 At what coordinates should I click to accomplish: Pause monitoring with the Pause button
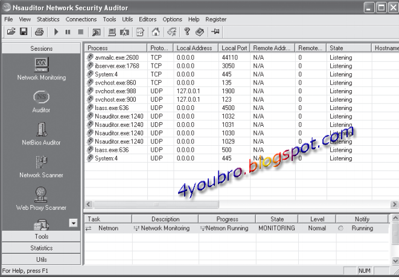[x=68, y=32]
